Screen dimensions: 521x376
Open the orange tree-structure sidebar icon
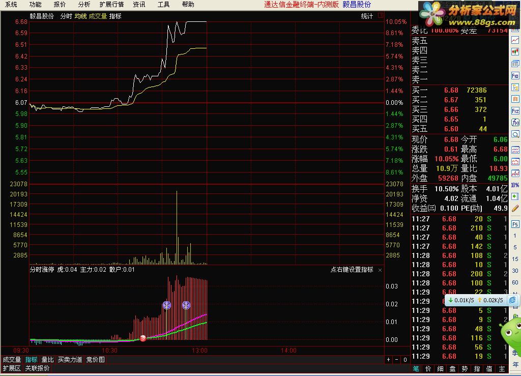point(515,88)
